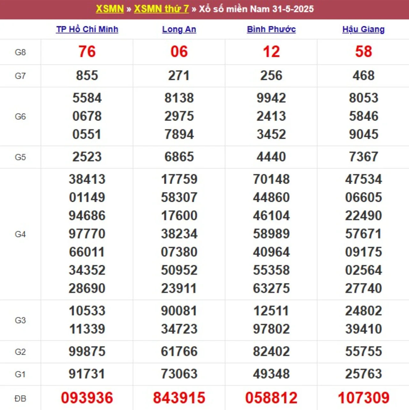Click special prize number 058812
The width and height of the screenshot is (409, 410).
[x=271, y=398]
